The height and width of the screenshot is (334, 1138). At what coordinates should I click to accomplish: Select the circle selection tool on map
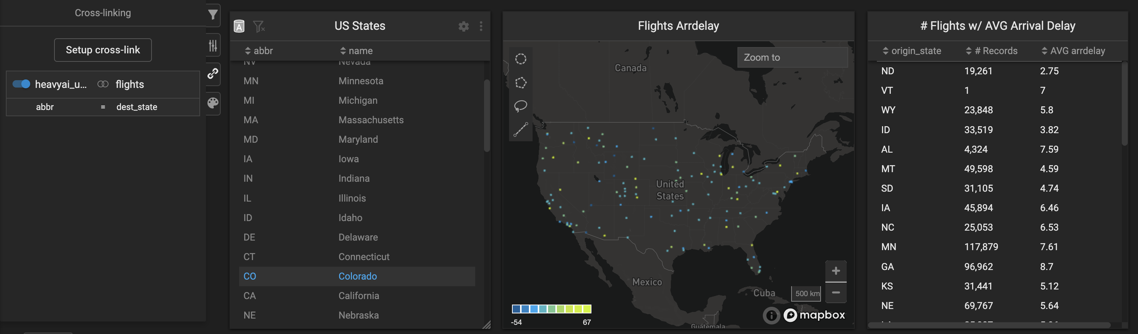pyautogui.click(x=520, y=59)
